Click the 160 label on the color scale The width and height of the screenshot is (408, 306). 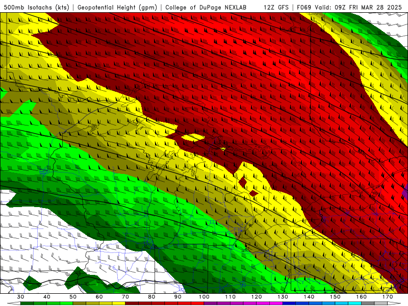(x=362, y=297)
